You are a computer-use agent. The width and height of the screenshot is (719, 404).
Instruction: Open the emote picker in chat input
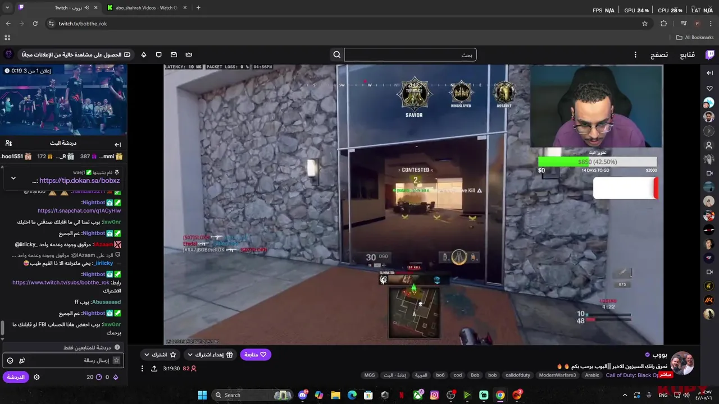[x=10, y=361]
